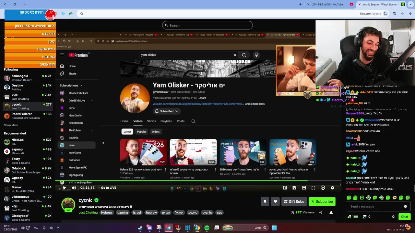
Task: Open the Kick player settings gear
Action: click(332, 188)
